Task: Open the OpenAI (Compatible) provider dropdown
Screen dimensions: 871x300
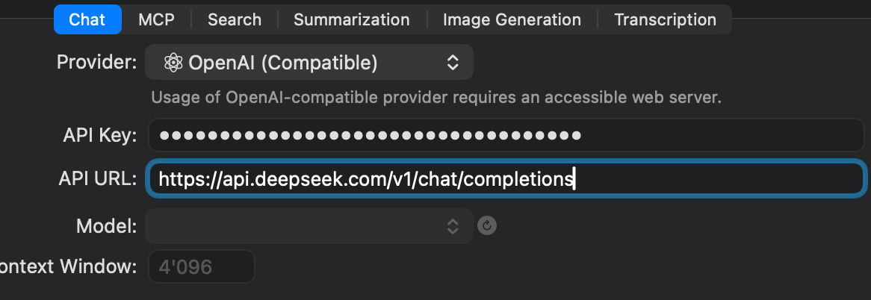Action: pos(309,62)
